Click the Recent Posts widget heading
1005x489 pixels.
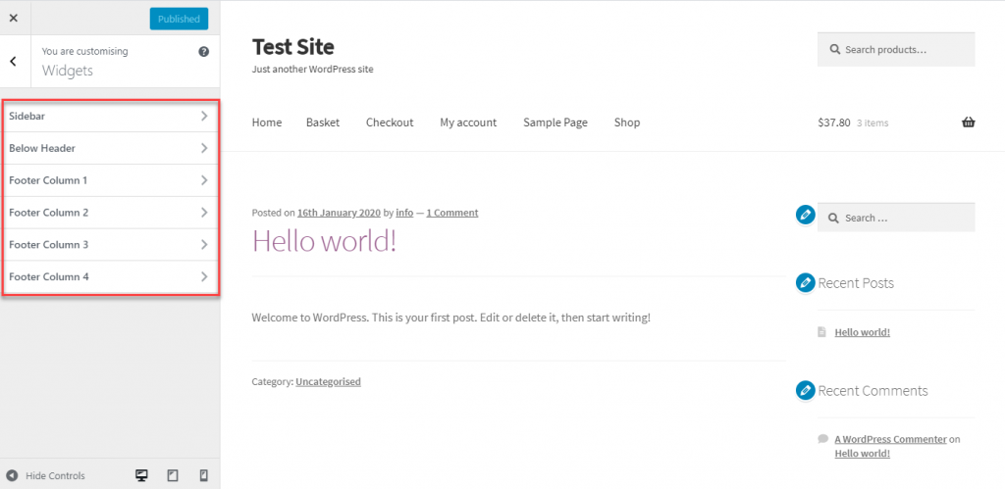click(856, 283)
